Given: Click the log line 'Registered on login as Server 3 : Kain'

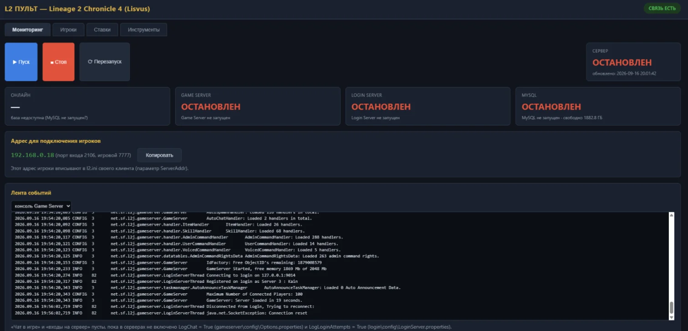Looking at the screenshot, I should click(156, 281).
